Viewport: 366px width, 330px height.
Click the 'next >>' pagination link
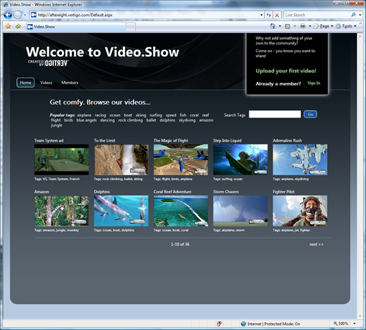point(317,245)
